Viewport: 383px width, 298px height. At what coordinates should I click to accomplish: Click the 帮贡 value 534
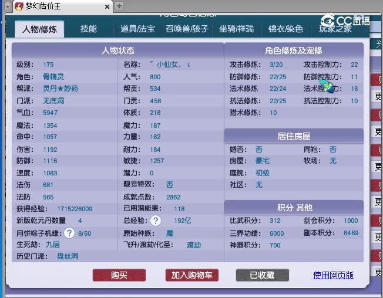click(155, 89)
